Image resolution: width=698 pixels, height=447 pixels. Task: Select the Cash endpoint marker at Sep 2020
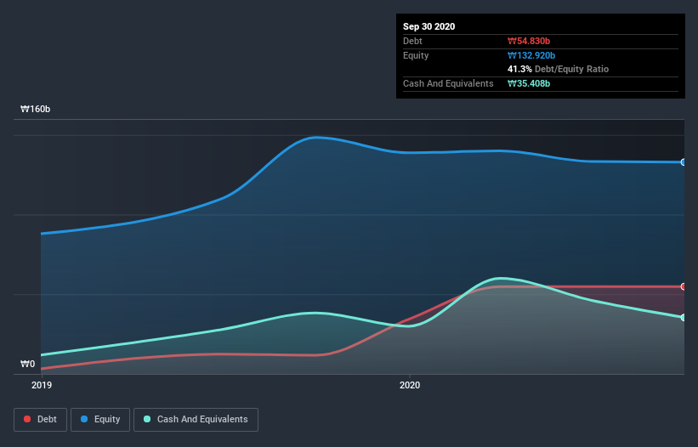click(684, 317)
